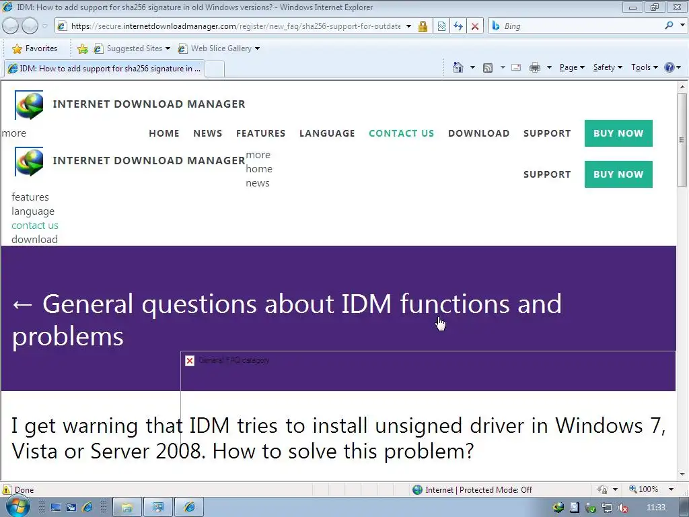Image resolution: width=689 pixels, height=517 pixels.
Task: Click the active Internet Explorer taskbar button
Action: pyautogui.click(x=189, y=508)
